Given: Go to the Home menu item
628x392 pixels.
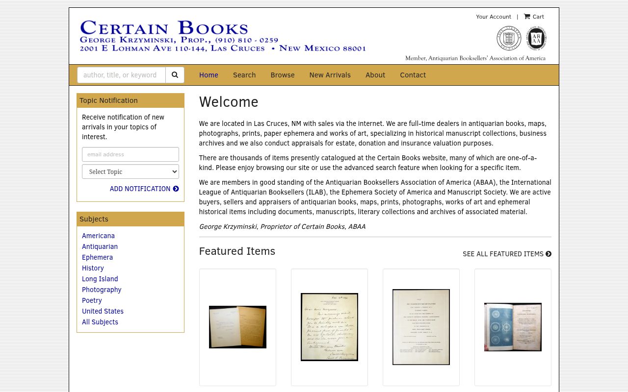Looking at the screenshot, I should 209,75.
